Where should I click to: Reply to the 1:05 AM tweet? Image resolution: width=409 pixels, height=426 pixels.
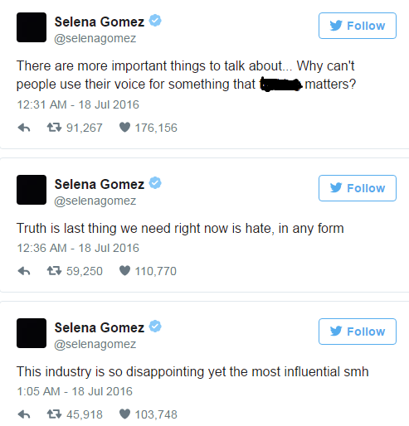pos(24,414)
